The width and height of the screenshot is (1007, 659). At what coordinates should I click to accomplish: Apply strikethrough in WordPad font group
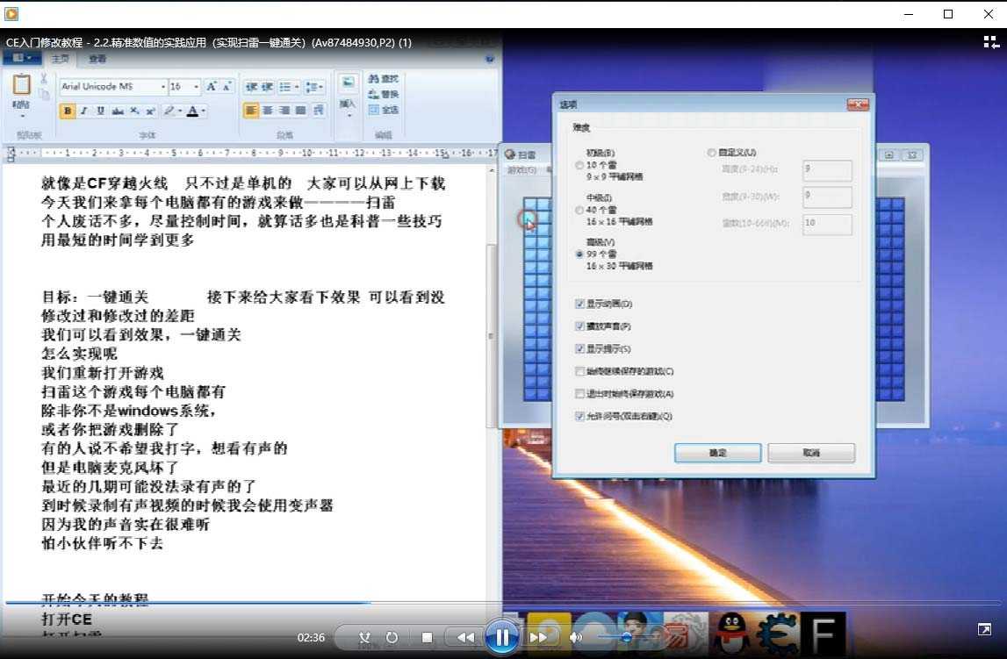click(118, 111)
